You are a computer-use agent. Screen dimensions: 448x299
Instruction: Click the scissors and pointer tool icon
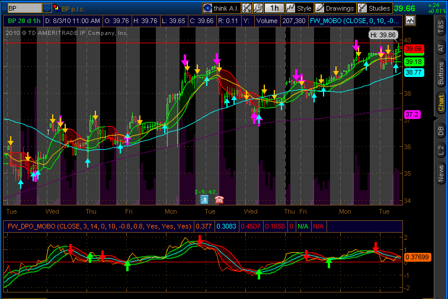tap(247, 8)
